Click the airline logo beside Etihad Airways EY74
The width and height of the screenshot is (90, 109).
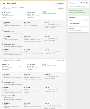click(x=46, y=39)
